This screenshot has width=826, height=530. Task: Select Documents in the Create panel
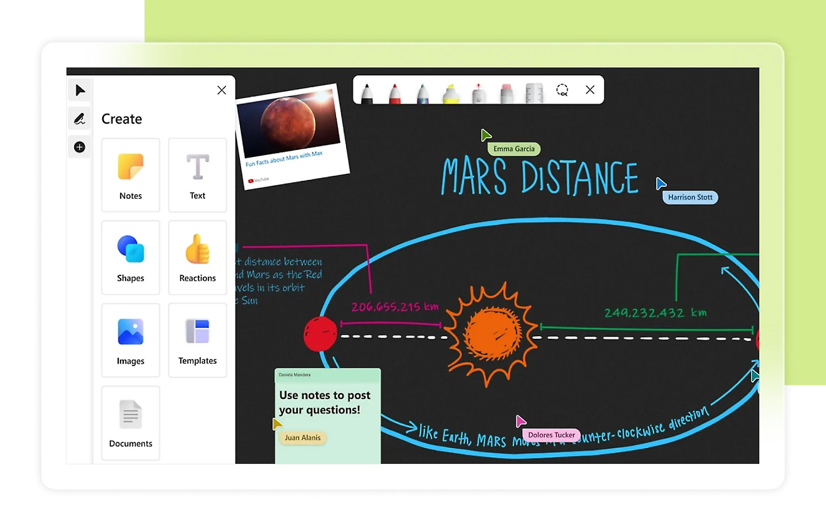click(130, 423)
